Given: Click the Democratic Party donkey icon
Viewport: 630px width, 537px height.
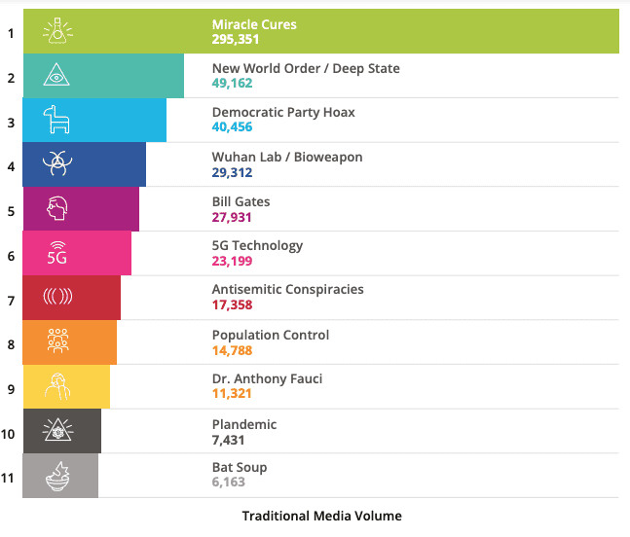Looking at the screenshot, I should tap(56, 120).
